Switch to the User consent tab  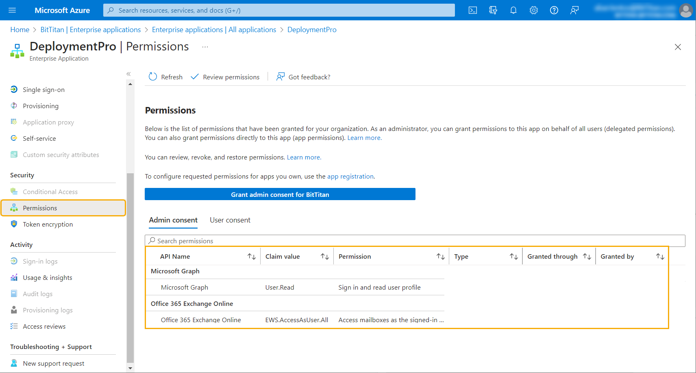tap(230, 220)
